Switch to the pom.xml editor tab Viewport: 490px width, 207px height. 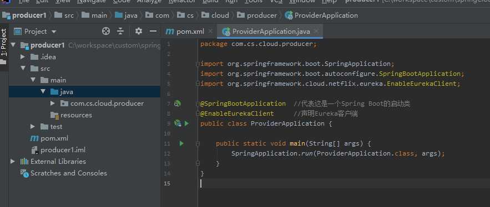(190, 32)
